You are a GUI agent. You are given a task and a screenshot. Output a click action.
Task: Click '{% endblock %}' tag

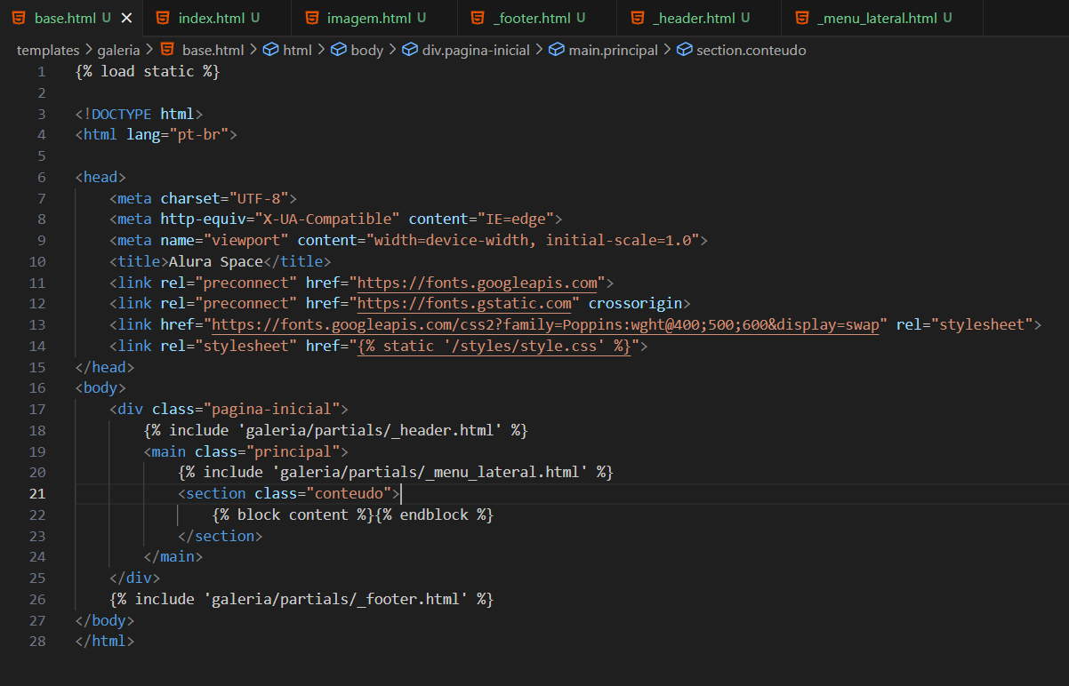tap(434, 515)
